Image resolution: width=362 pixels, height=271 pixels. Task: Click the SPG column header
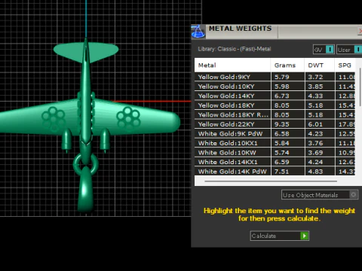click(345, 65)
